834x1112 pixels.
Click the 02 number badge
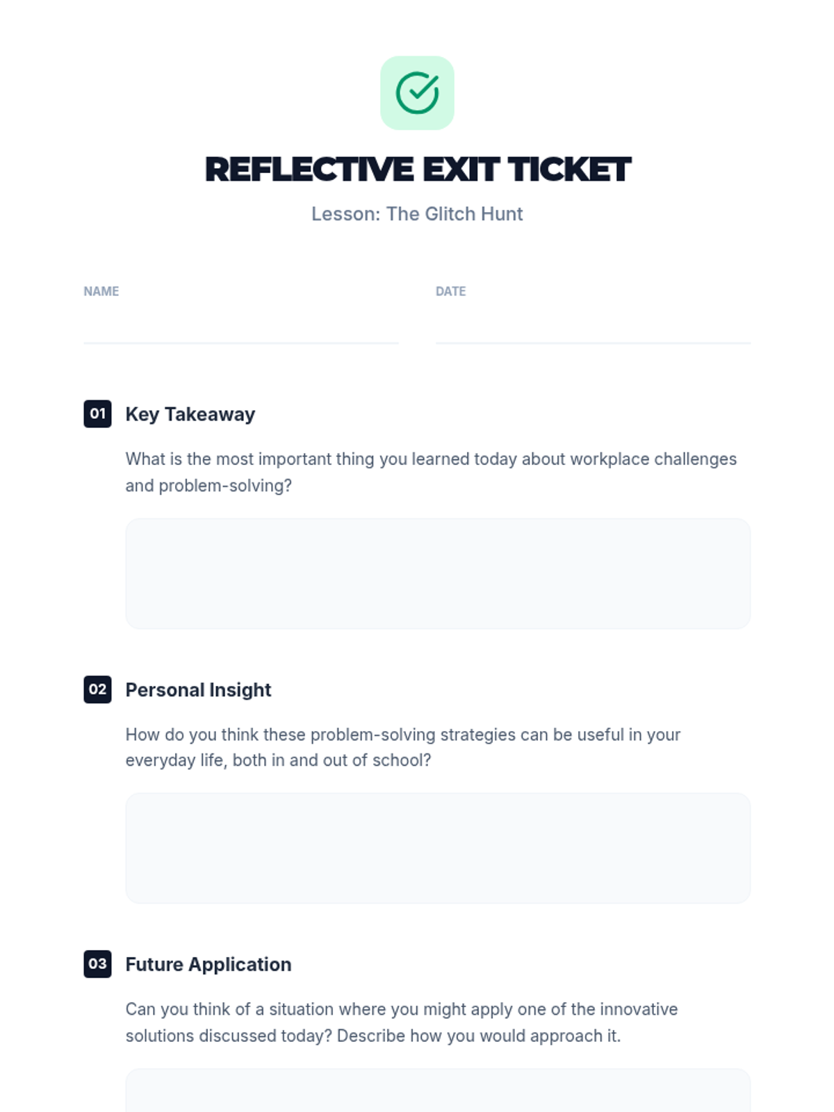point(97,689)
